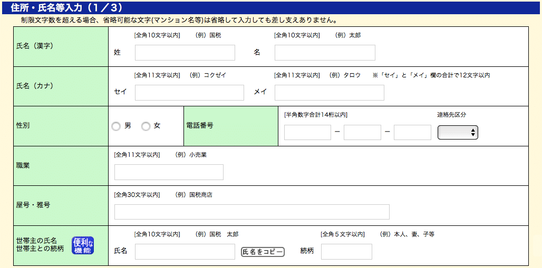542x268 pixels.
Task: Click the 世帯主の氏名 世帯主との続柄 label
Action: pos(40,245)
